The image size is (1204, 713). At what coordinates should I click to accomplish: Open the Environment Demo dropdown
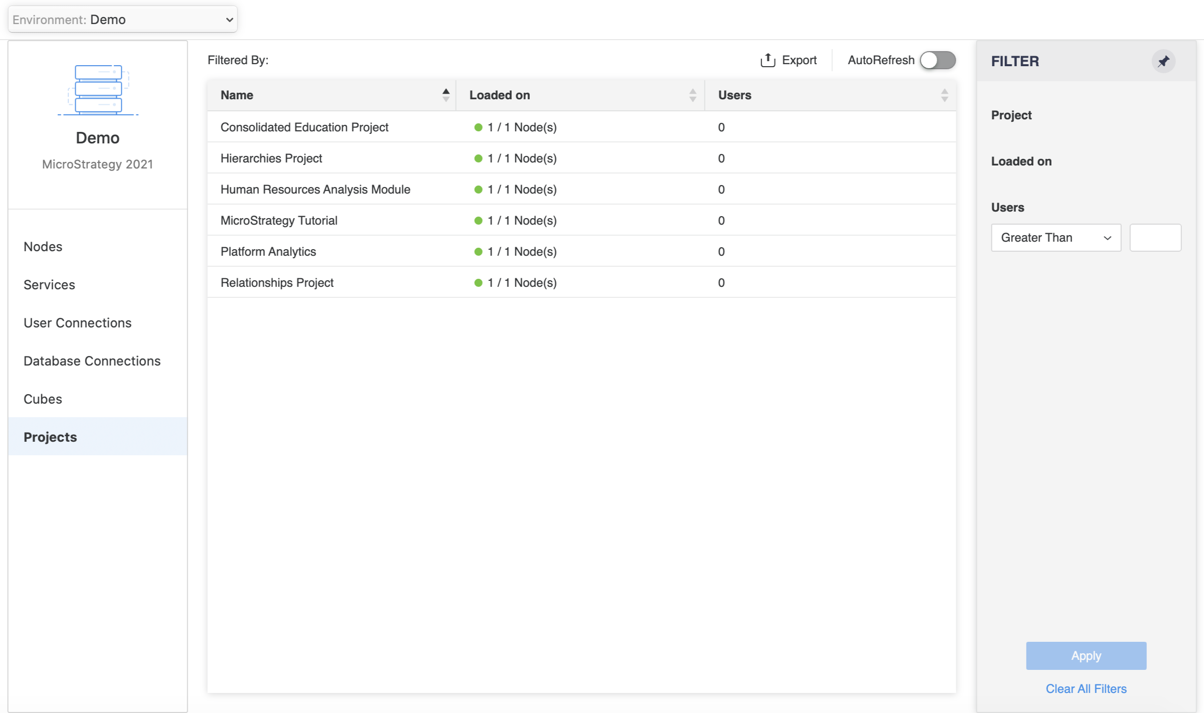[x=122, y=20]
